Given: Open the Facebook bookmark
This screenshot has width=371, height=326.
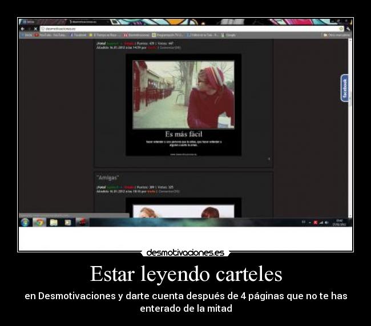Looking at the screenshot, I should [78, 35].
